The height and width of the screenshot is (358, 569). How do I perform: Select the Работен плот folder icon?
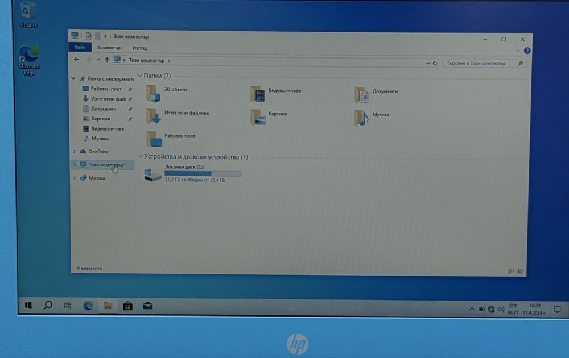pos(154,139)
